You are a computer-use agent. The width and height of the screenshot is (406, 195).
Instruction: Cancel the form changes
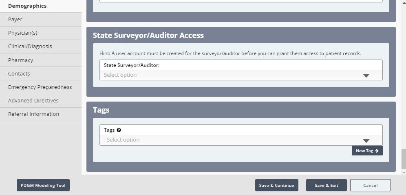coord(370,185)
